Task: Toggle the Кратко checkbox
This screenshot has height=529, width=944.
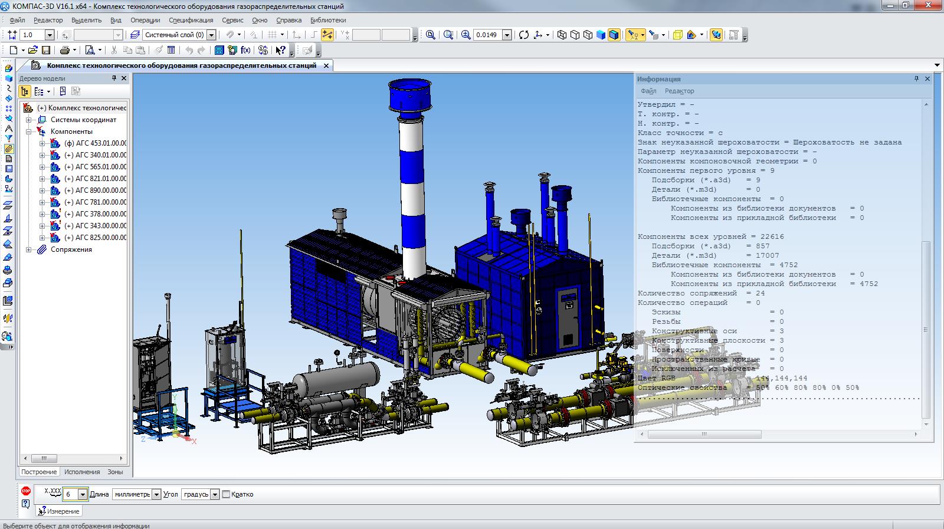Action: pyautogui.click(x=226, y=494)
